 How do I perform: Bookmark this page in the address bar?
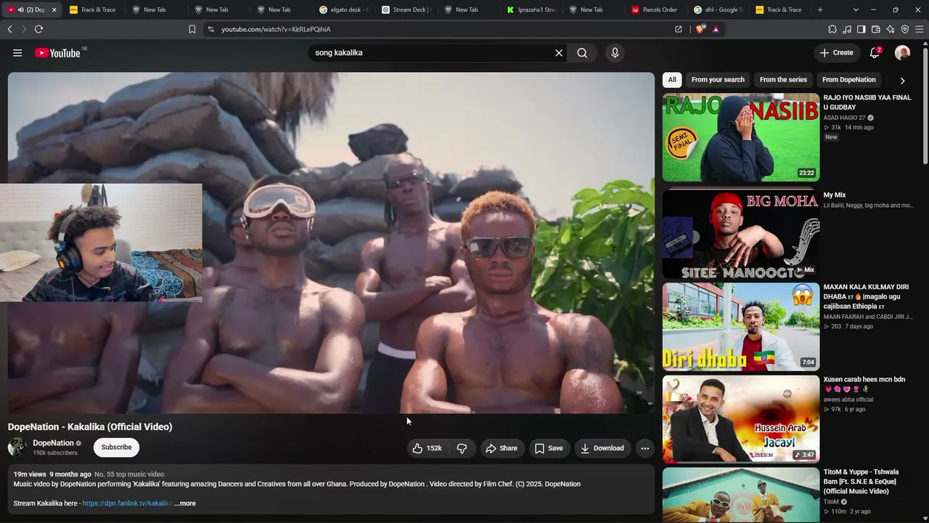192,29
